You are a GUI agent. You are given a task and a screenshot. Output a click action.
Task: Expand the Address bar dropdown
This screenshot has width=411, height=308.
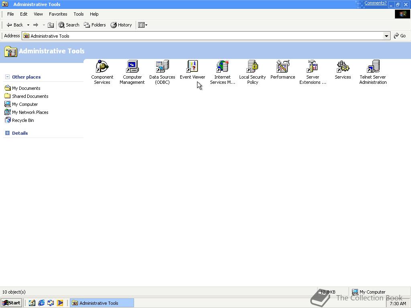point(387,36)
